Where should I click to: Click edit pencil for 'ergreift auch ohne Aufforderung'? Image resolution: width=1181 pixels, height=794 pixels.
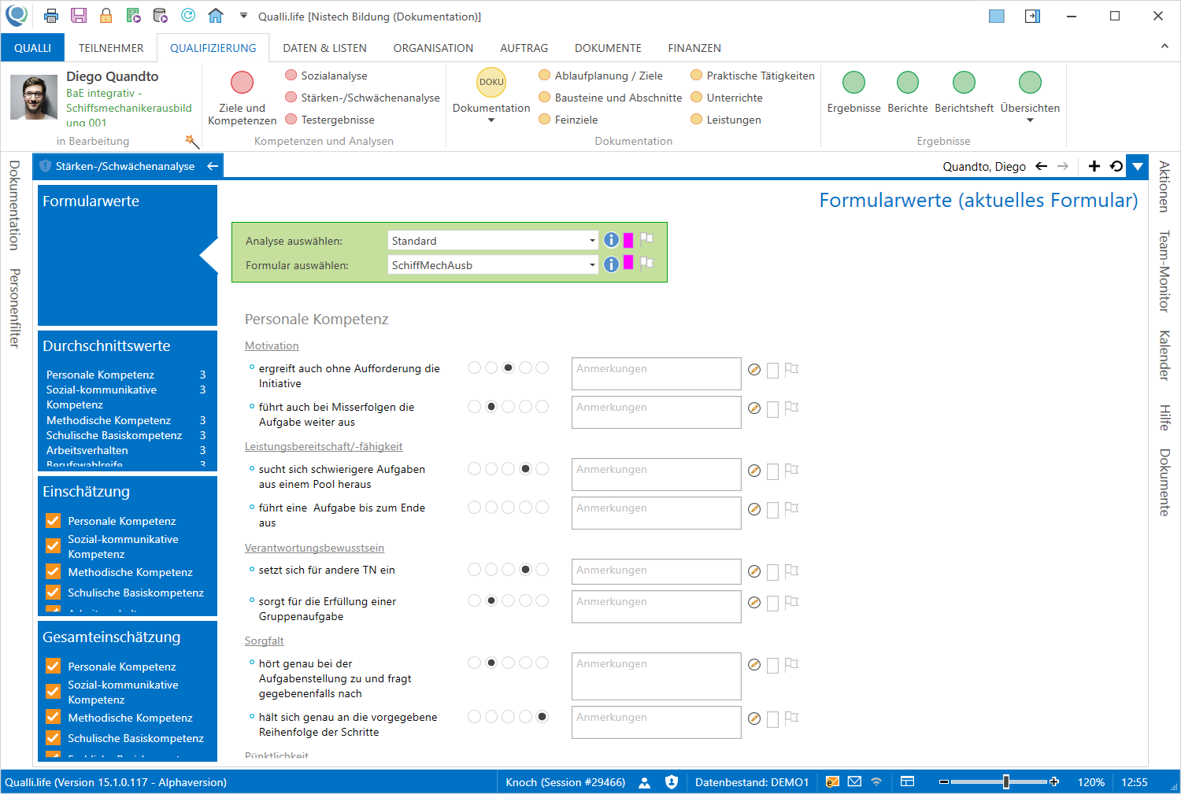(754, 370)
